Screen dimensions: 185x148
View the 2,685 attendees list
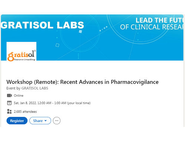pyautogui.click(x=25, y=112)
